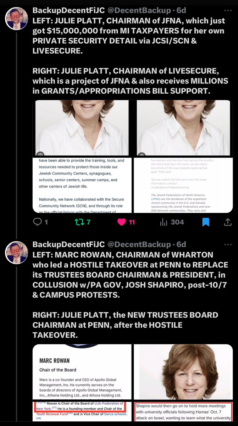View analytics with the bar chart icon

pyautogui.click(x=164, y=222)
